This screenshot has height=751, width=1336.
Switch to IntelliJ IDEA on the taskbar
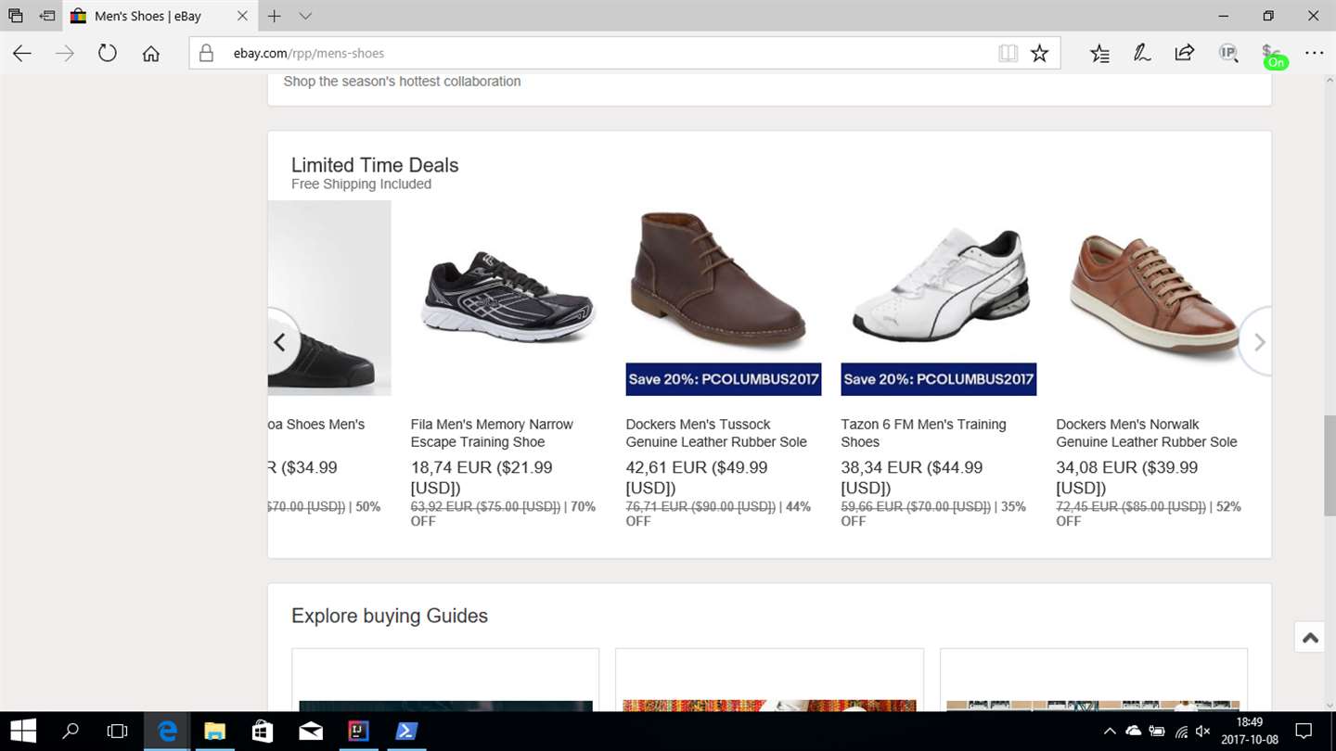[358, 731]
